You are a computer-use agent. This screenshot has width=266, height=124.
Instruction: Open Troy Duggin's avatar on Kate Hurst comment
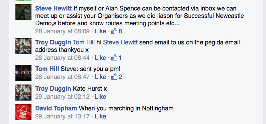coord(23,93)
